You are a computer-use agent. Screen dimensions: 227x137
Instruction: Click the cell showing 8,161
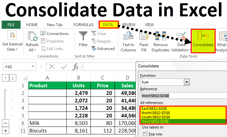tap(79, 131)
